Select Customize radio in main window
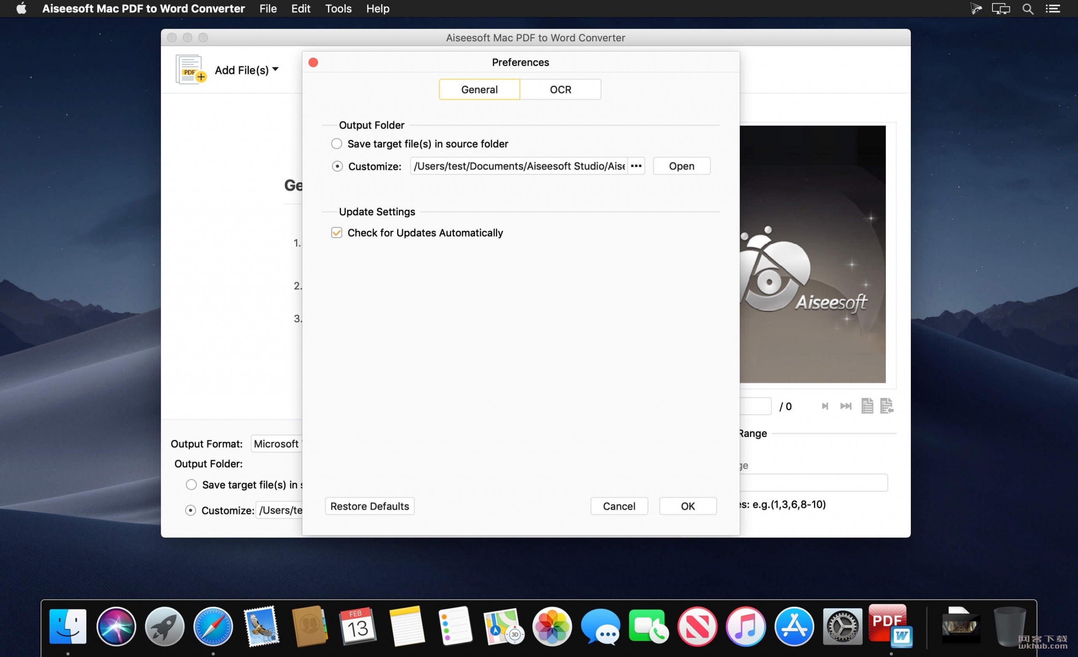 pyautogui.click(x=190, y=510)
